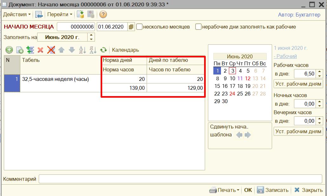Increase Рабочих часов в дне with the up arrow

click(320, 72)
